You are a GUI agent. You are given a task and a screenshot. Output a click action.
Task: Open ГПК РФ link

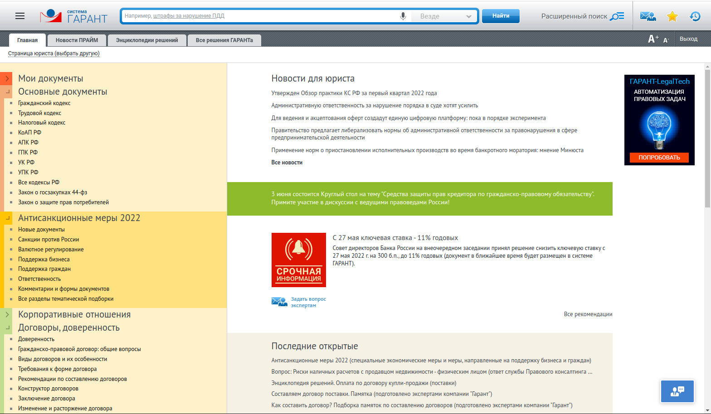coord(28,153)
